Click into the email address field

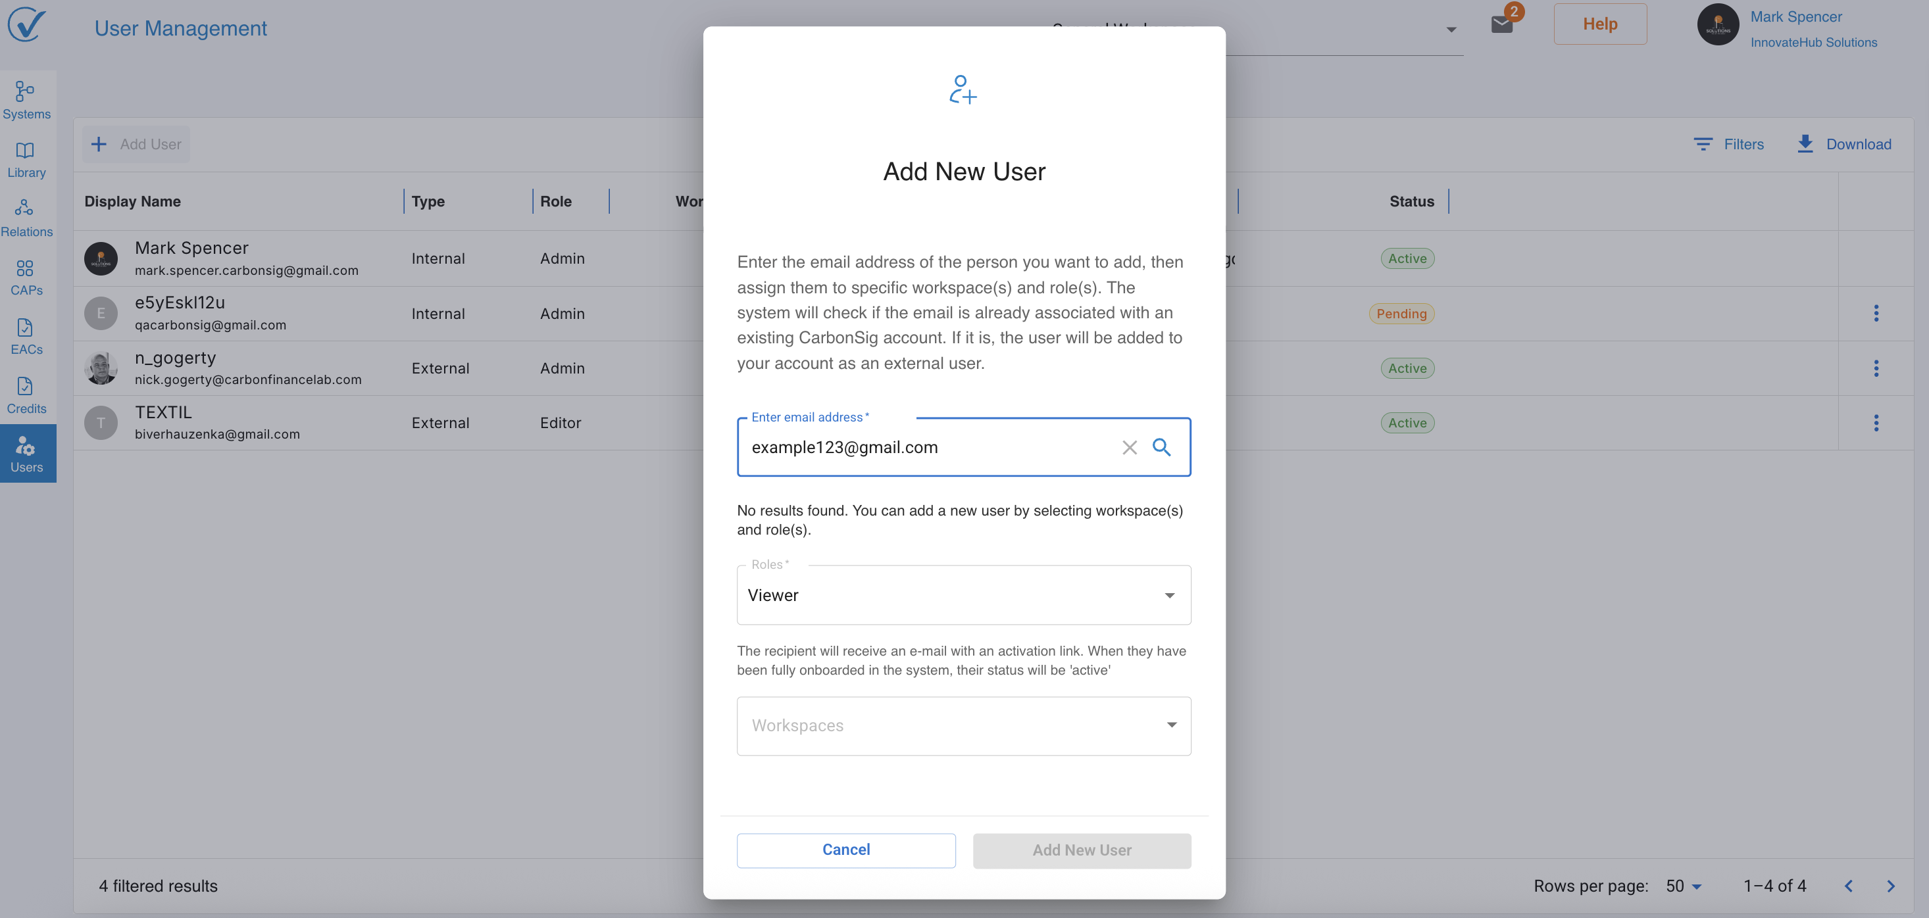click(x=928, y=447)
